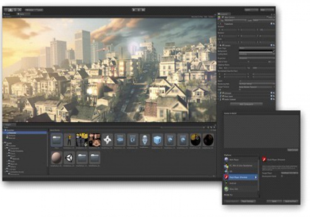Collapse the Transform component
The image size is (310, 217).
tap(219, 24)
